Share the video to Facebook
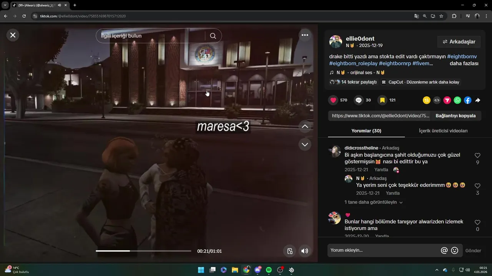 point(467,100)
